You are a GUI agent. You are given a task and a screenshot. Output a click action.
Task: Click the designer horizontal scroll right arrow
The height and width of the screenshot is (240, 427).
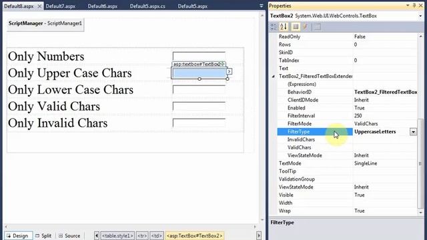coord(255,227)
